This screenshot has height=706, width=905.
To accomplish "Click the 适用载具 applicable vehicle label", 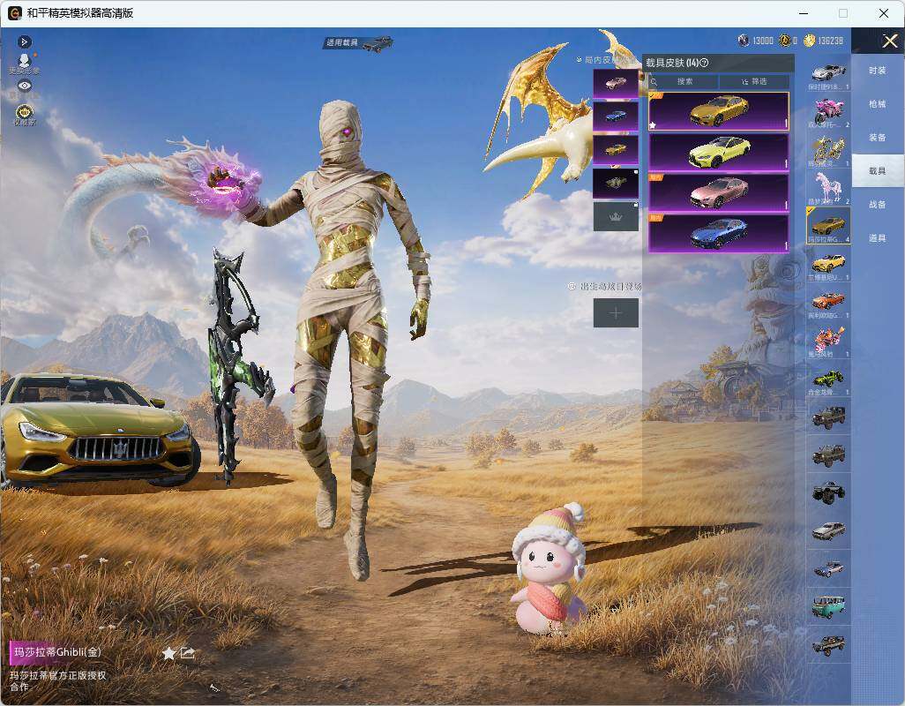I will click(x=358, y=42).
